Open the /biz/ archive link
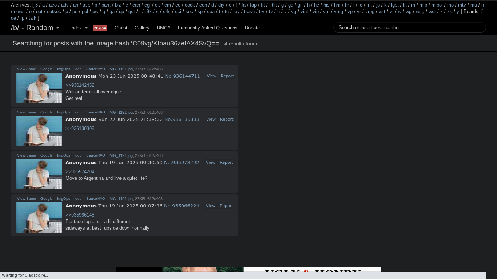This screenshot has height=279, width=497. pos(118,5)
